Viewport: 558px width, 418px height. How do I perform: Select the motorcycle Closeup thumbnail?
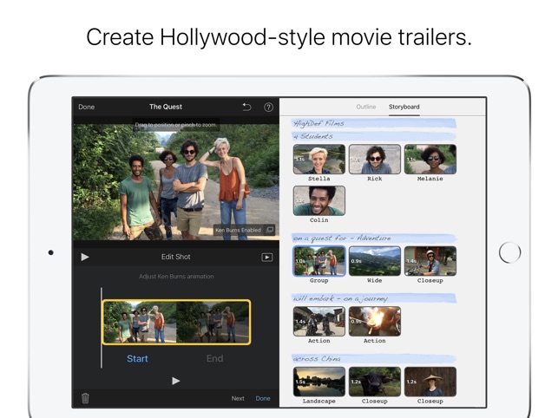430,261
